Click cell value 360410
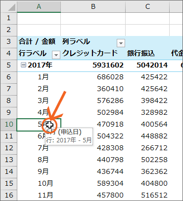The height and width of the screenshot is (201, 183). click(110, 89)
